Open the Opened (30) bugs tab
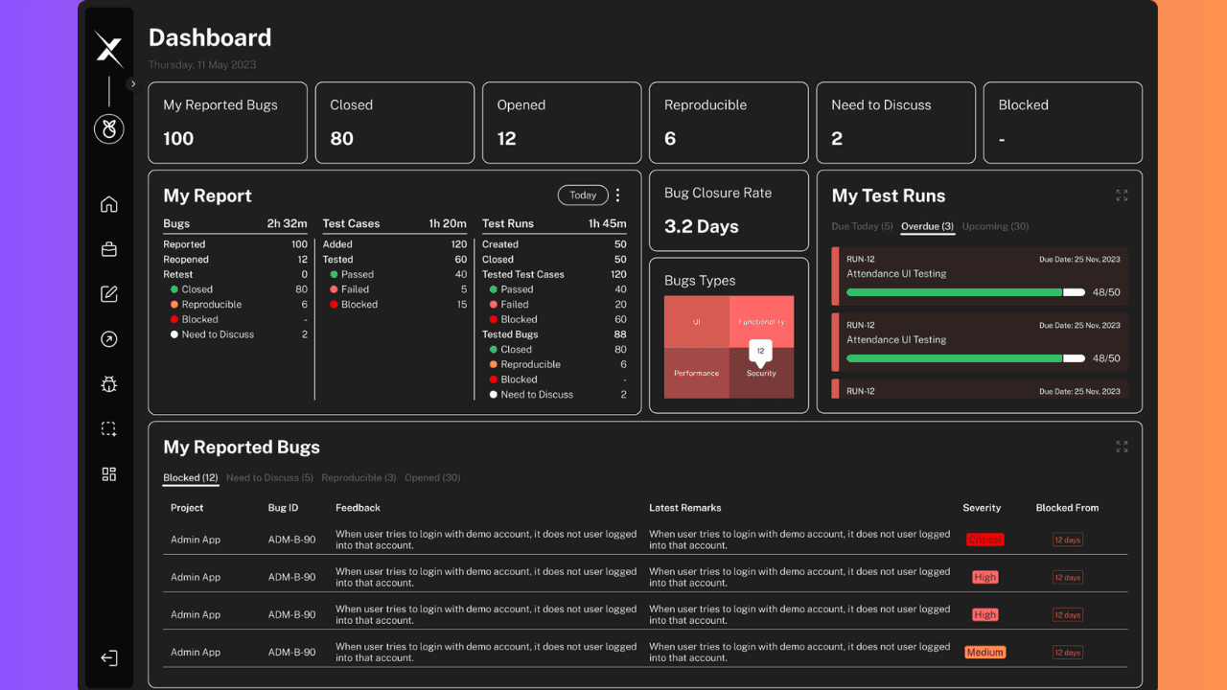The image size is (1227, 690). 432,478
